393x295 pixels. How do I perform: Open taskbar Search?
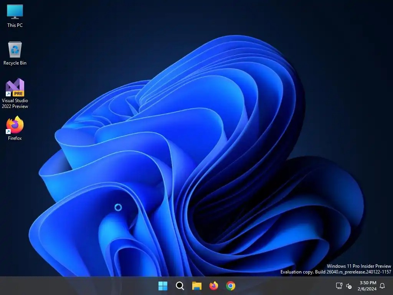click(180, 286)
